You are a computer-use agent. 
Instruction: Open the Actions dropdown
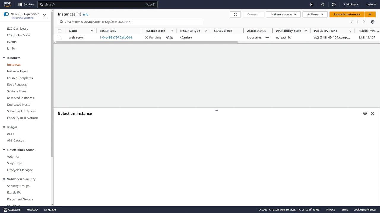click(x=315, y=14)
